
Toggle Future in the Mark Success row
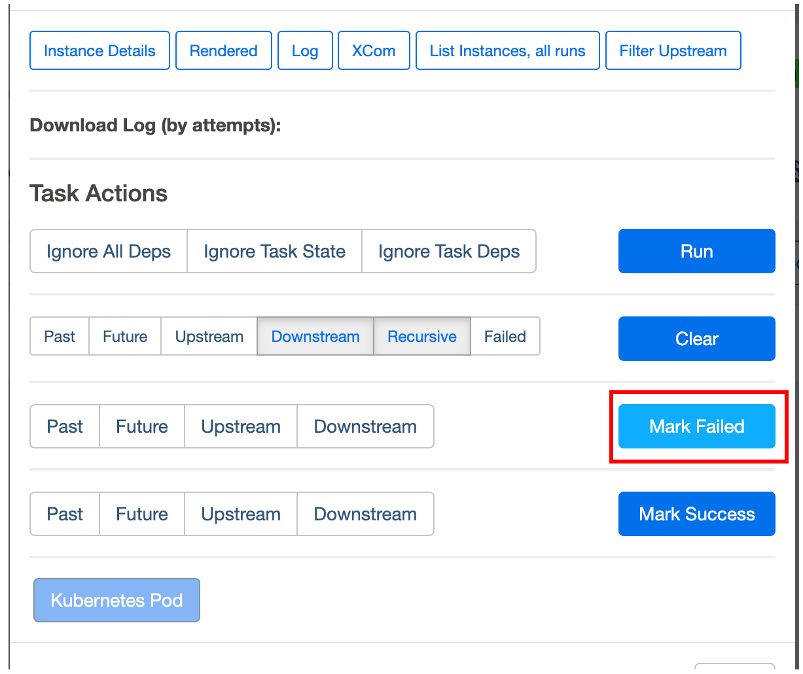coord(142,514)
